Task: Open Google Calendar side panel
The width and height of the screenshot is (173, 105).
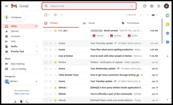Action: click(167, 15)
